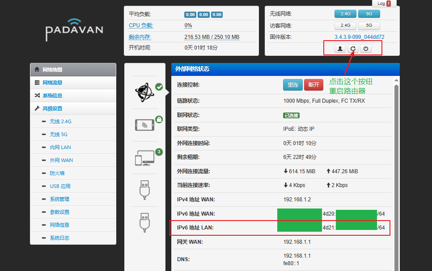Open the Log tab at top
The width and height of the screenshot is (432, 271).
coord(384,4)
